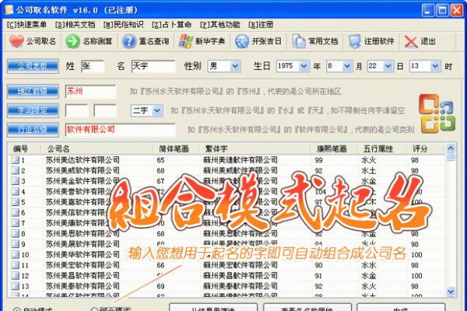Select row 苏州美泰软件有限公司
Viewport: 467px width, 311px height.
pos(228,286)
